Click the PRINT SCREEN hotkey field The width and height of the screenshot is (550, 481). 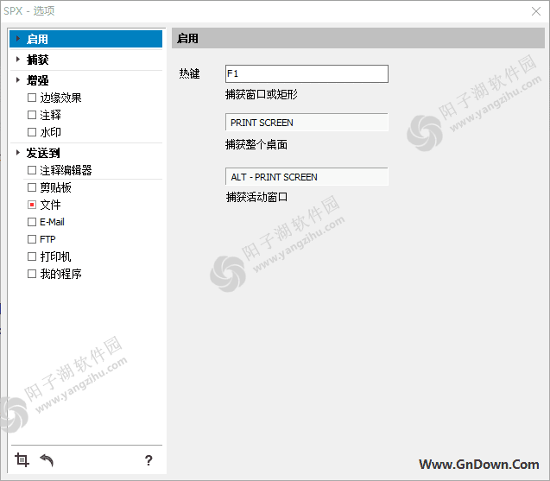(x=307, y=123)
